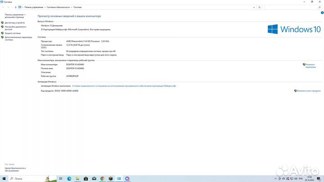324x182 pixels.
Task: Open the network status tray icon
Action: pos(292,179)
